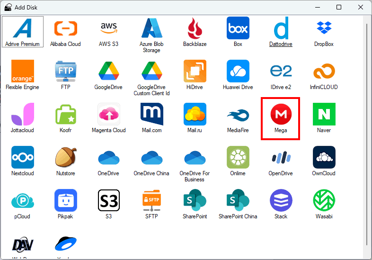Screen dimensions: 372x260
Task: Select the pCloud storage icon
Action: tap(22, 201)
